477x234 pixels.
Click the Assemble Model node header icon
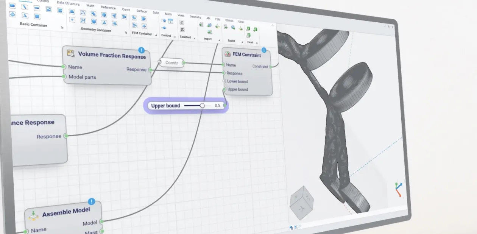click(34, 216)
